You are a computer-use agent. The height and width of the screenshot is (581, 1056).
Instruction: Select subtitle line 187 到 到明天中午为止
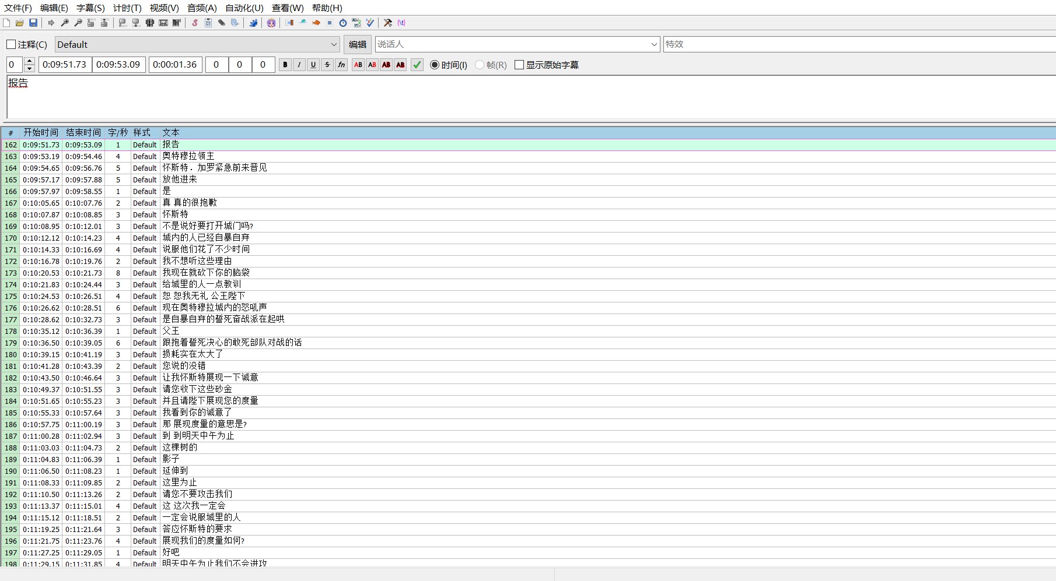tap(528, 436)
